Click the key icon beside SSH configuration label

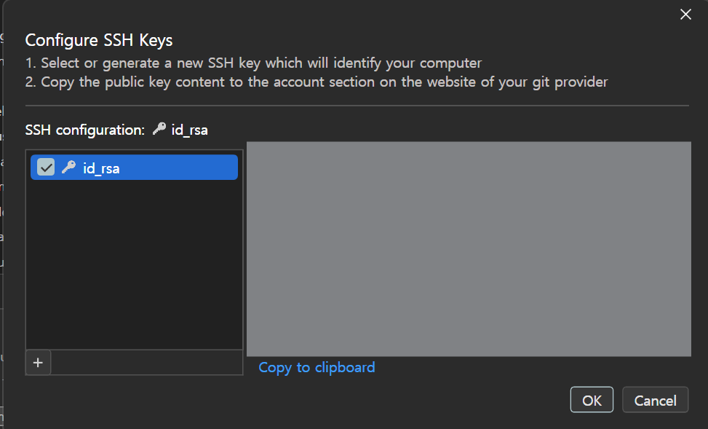[159, 130]
